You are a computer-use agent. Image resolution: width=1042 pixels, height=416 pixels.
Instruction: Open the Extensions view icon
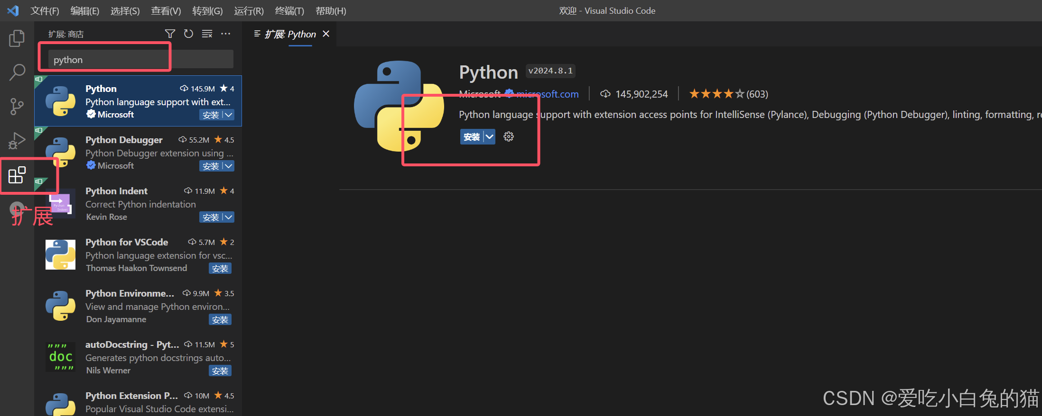17,175
